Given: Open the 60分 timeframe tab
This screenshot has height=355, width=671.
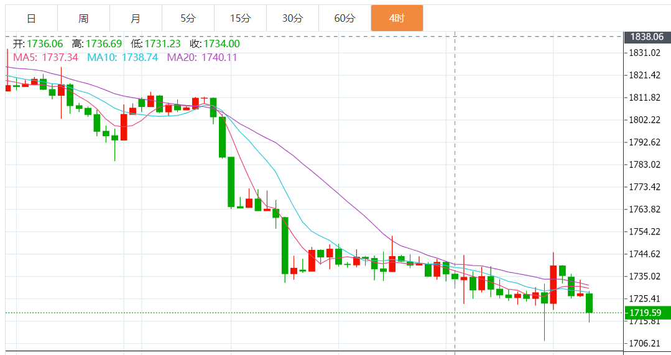Looking at the screenshot, I should [345, 19].
